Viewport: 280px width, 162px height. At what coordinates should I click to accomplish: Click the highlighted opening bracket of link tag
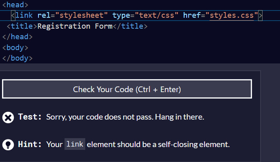coord(13,16)
